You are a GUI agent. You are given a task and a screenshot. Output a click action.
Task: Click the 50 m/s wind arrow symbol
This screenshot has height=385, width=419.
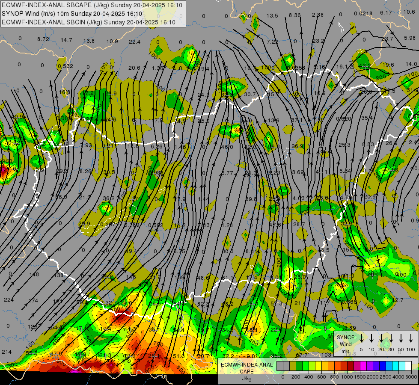click(401, 338)
